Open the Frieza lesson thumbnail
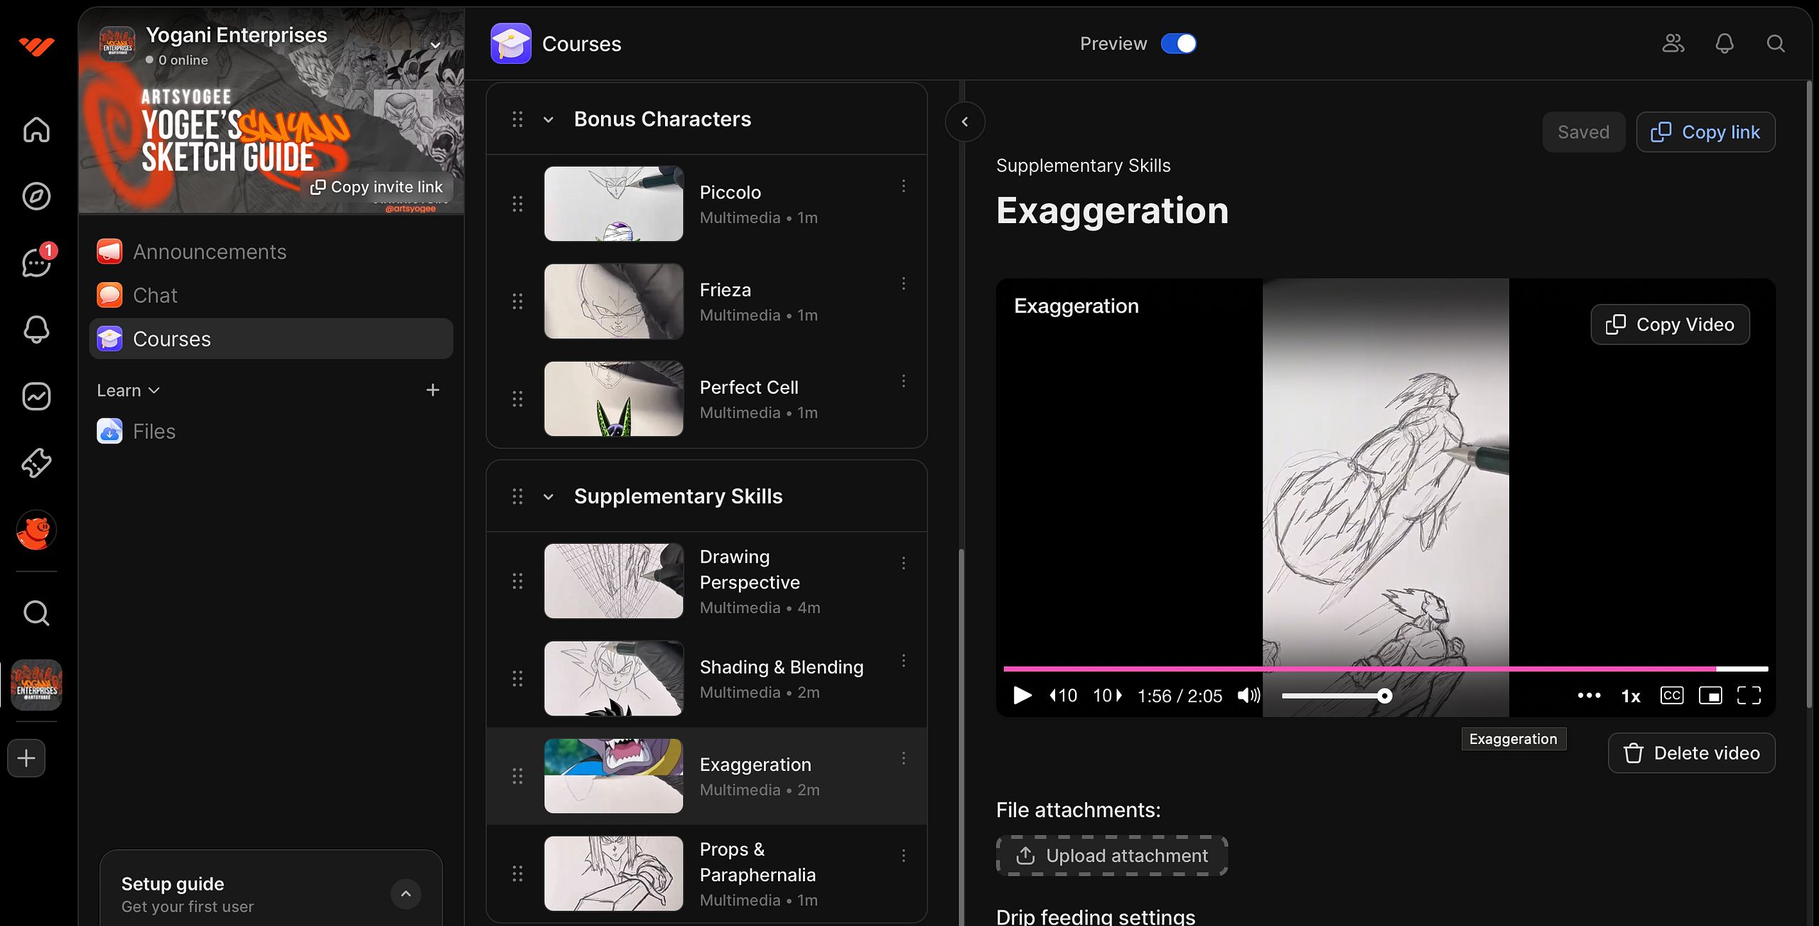 point(614,301)
